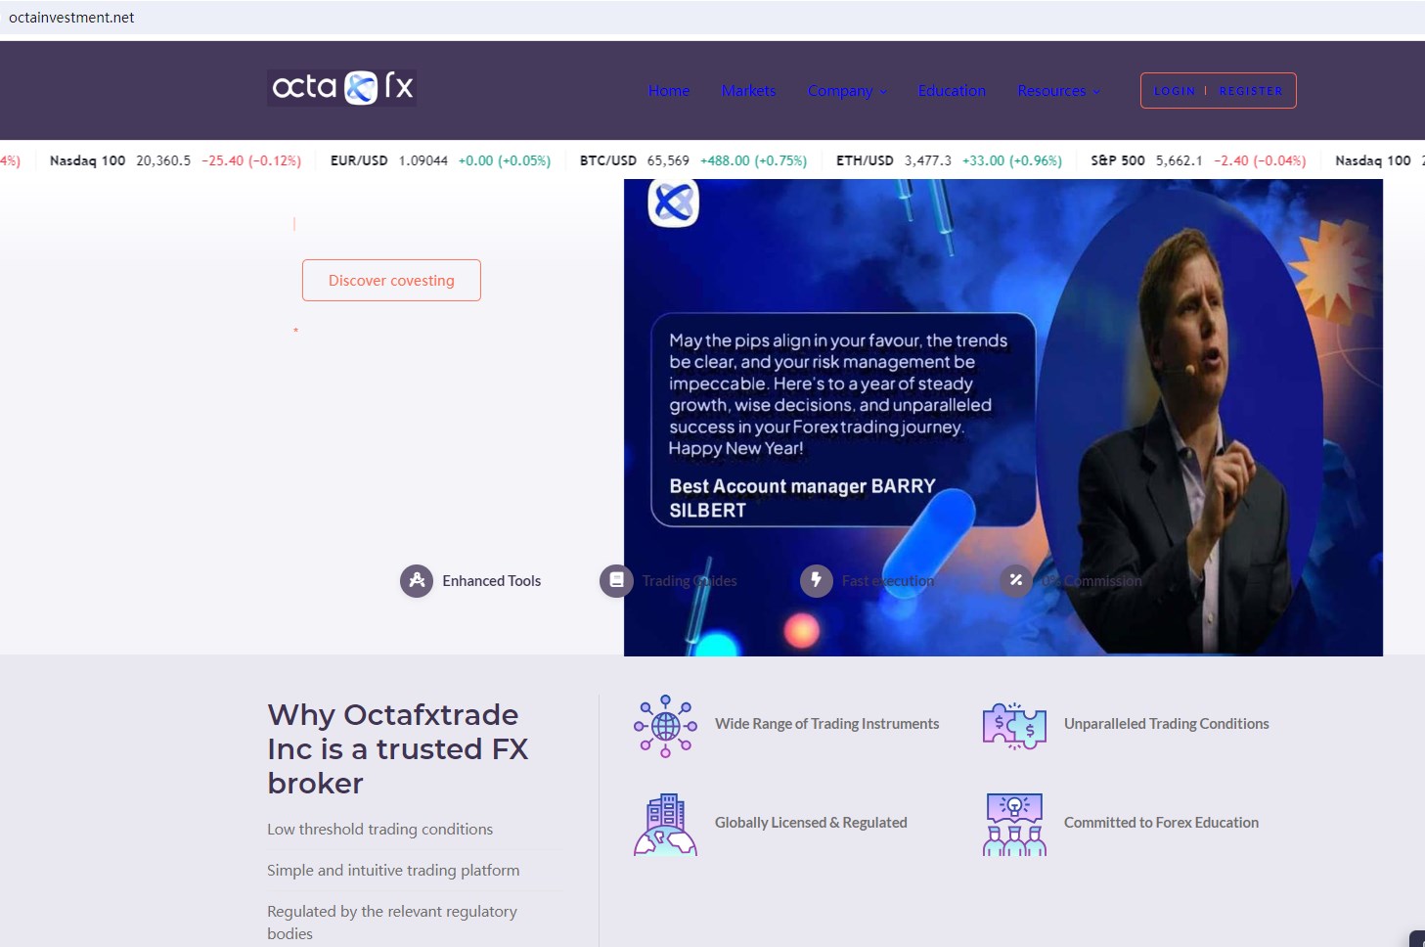The height and width of the screenshot is (947, 1425).
Task: Click the Unparalleled Trading Conditions puzzle icon
Action: coord(1014,726)
